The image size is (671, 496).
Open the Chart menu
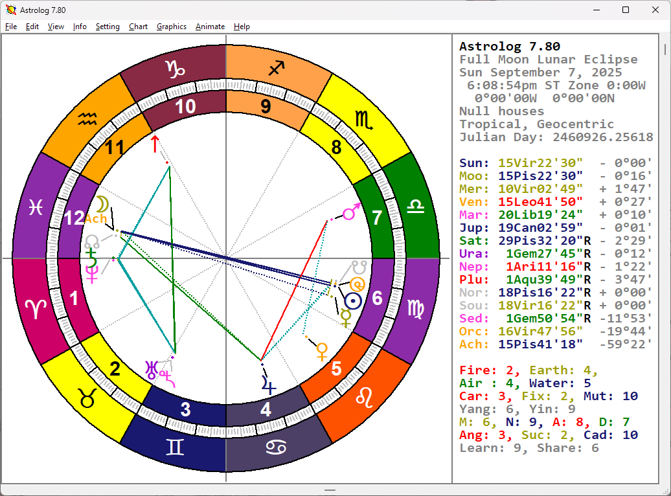[x=138, y=27]
